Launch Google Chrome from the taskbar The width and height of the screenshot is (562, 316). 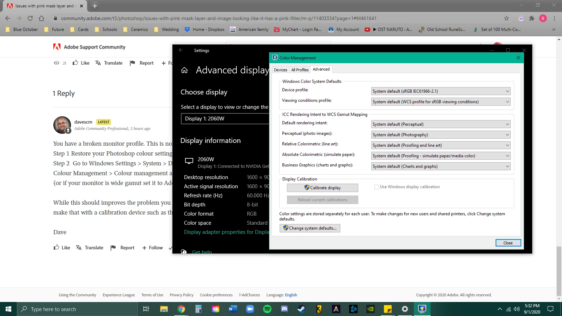[x=181, y=309]
